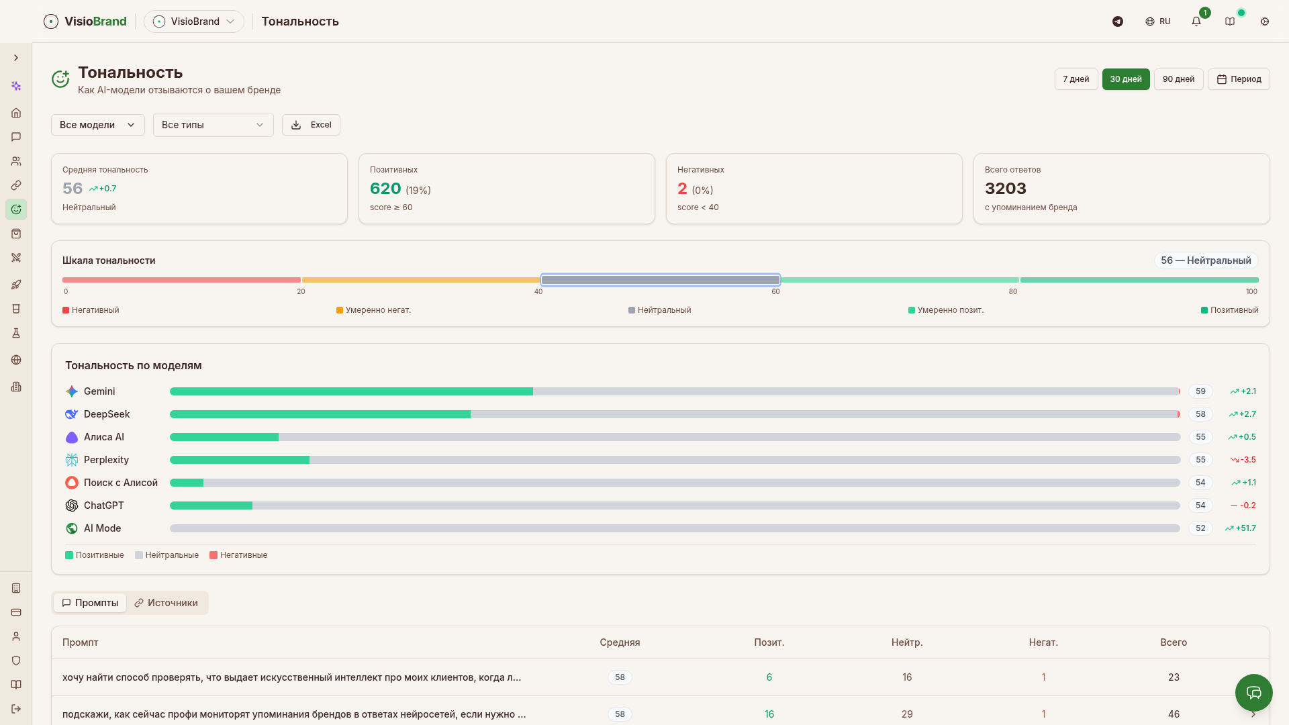Expand the VisioBrand project selector
This screenshot has width=1289, height=725.
(x=194, y=21)
